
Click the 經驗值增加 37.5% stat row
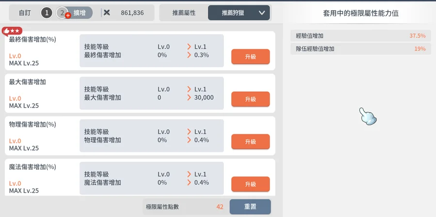[x=360, y=36]
